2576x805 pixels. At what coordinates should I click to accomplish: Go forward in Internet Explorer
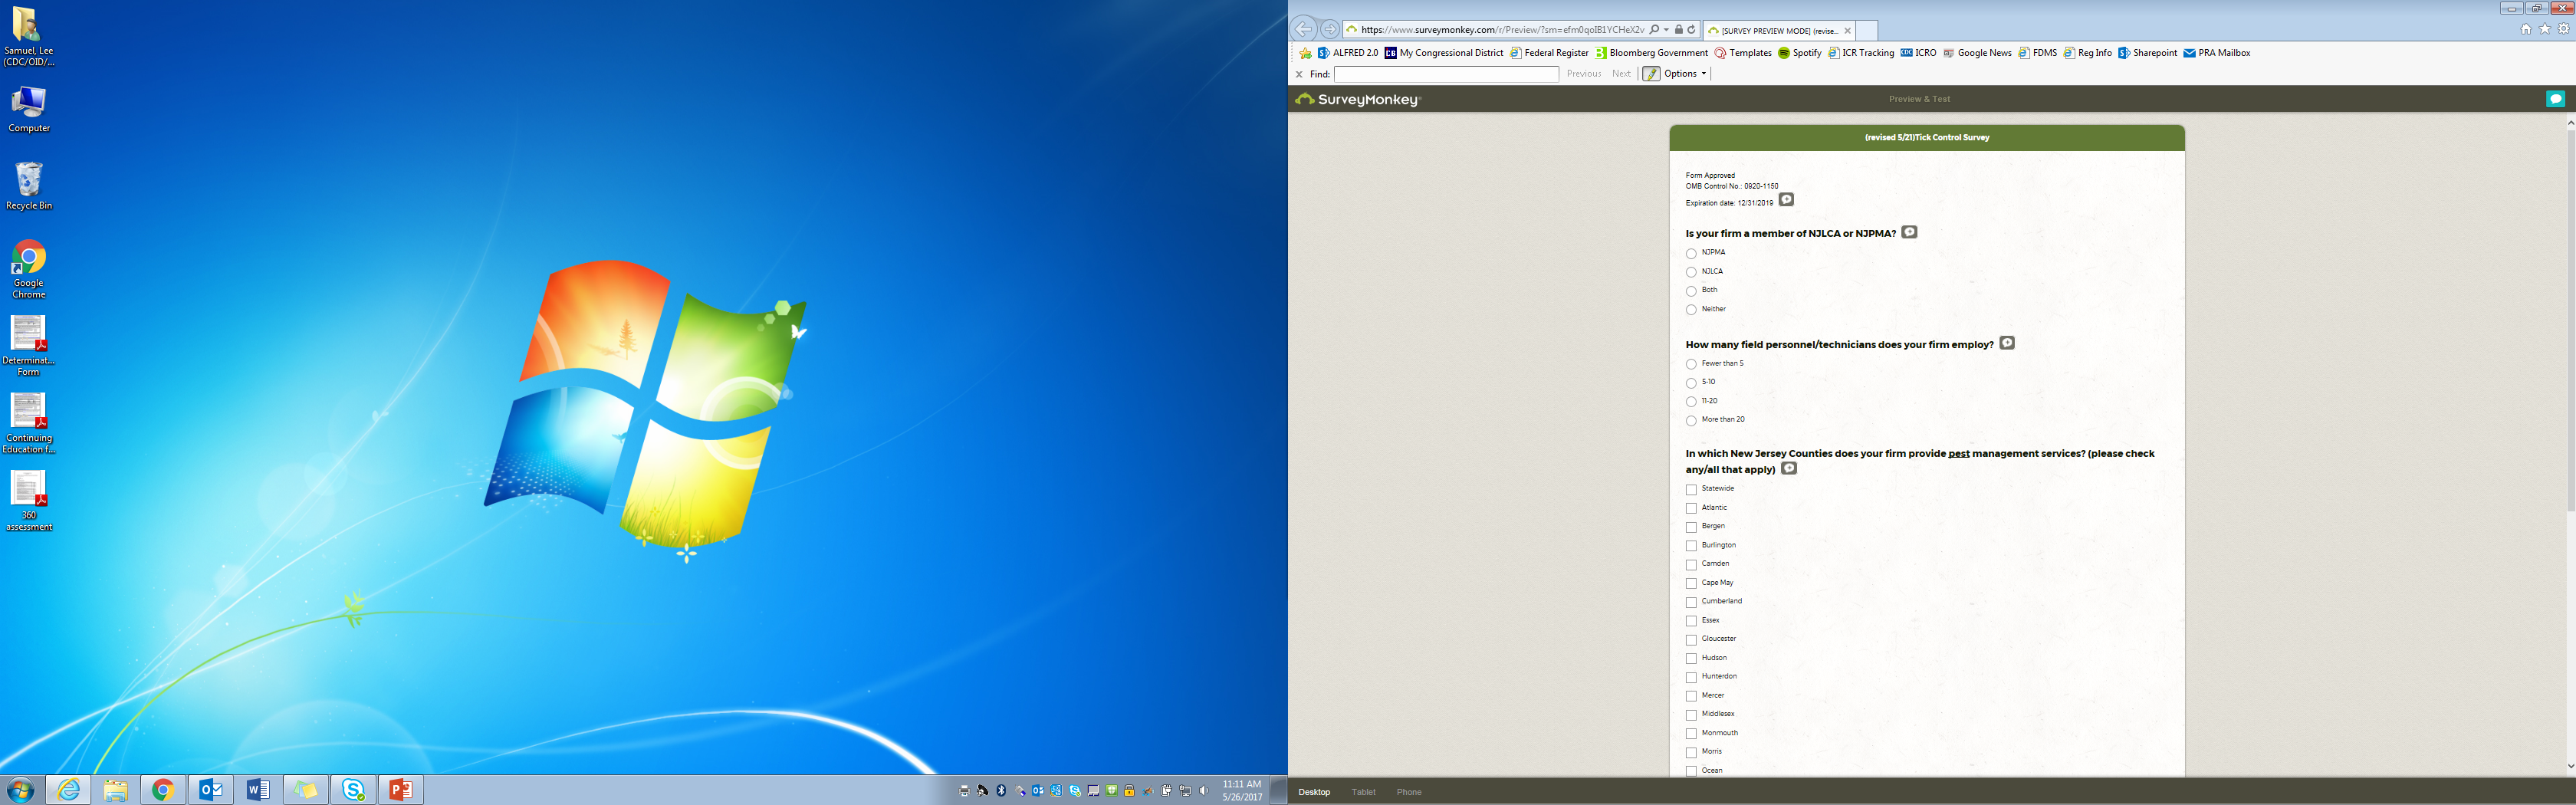[1329, 29]
